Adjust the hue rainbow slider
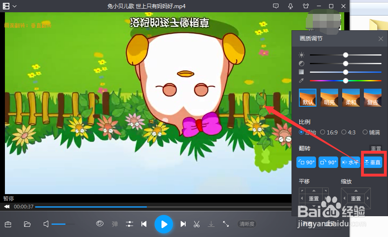The image size is (388, 237). coord(345,80)
